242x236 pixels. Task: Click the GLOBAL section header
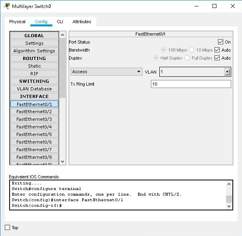pos(34,36)
